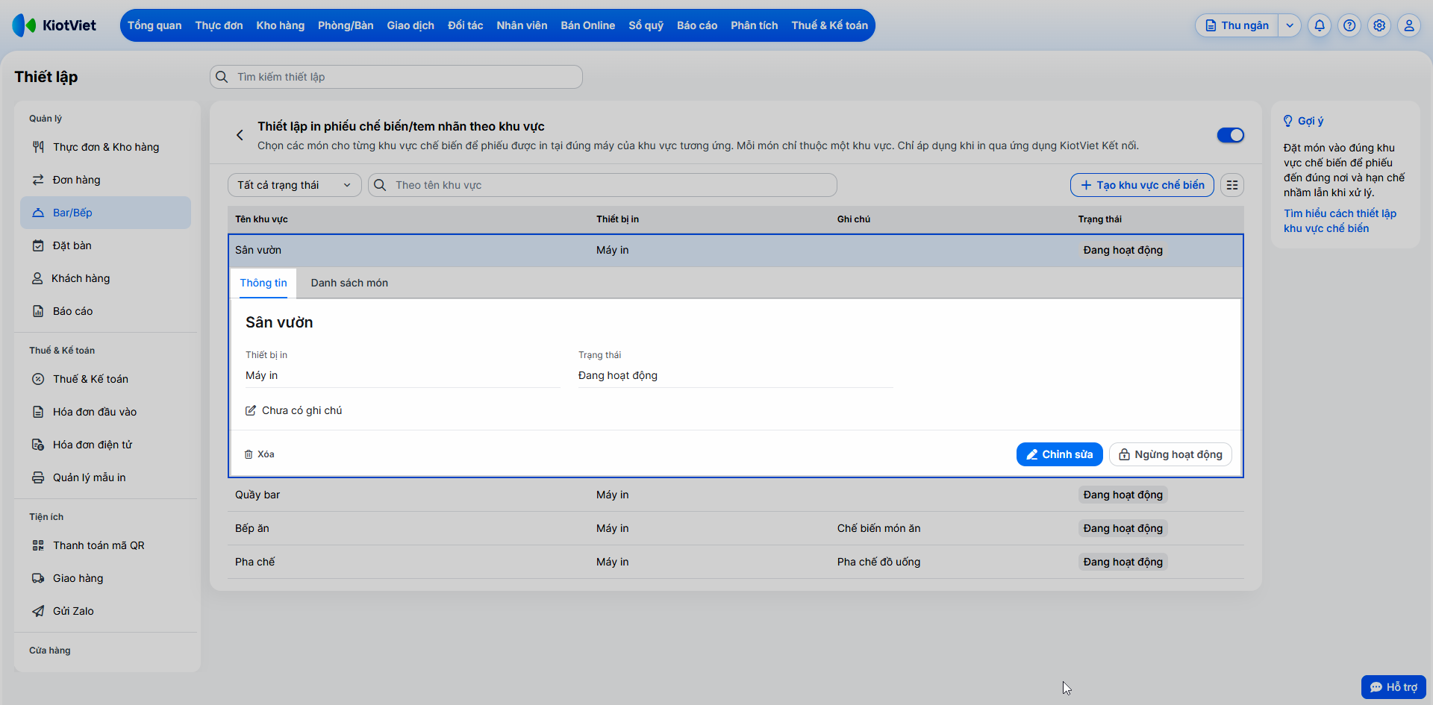Click the 'Đang hoạt động' badge in Quầy bar row

click(x=1123, y=495)
